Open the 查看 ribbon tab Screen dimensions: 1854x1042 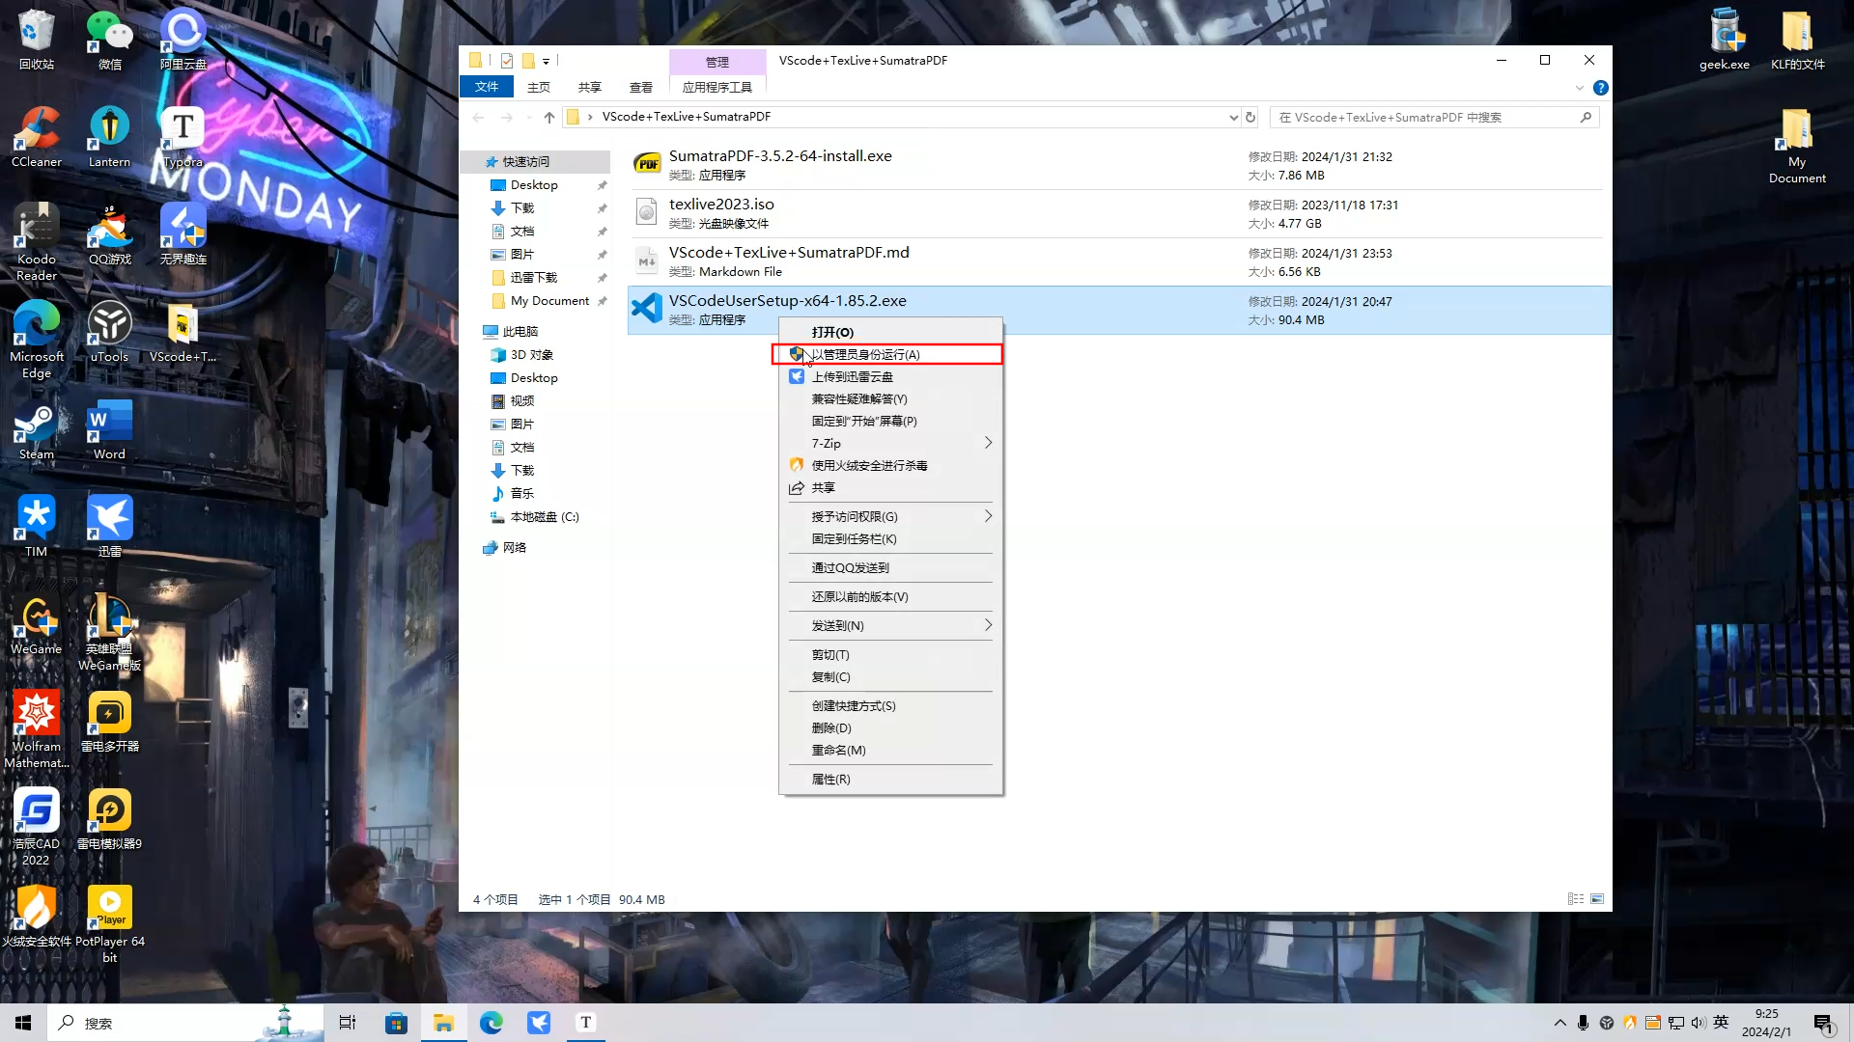click(x=640, y=87)
